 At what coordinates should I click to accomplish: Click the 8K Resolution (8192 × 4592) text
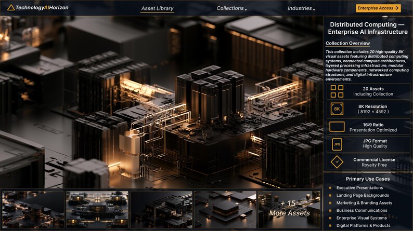(x=373, y=109)
